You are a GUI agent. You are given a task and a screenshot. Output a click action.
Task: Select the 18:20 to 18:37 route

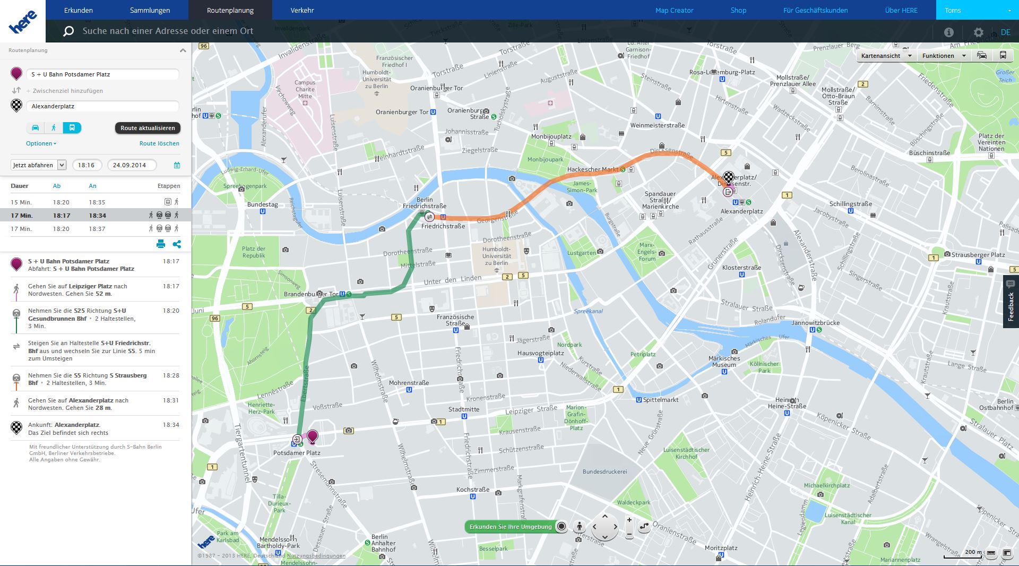point(96,229)
